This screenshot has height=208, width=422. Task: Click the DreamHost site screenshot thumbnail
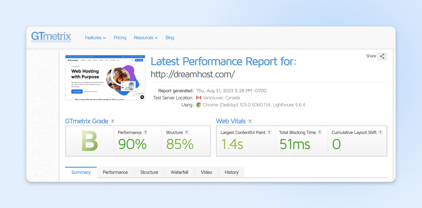(x=105, y=78)
